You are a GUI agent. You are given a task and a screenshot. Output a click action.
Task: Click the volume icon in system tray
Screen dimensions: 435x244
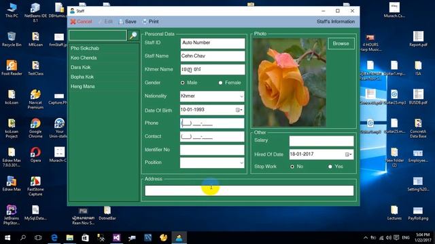388,238
